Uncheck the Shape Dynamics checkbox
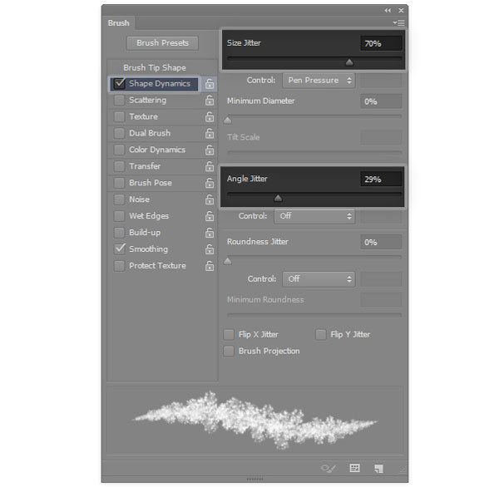Image resolution: width=499 pixels, height=487 pixels. [119, 84]
